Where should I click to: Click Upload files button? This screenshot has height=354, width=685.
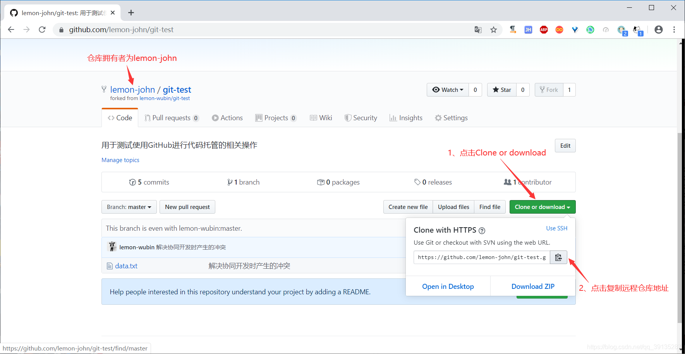tap(453, 207)
